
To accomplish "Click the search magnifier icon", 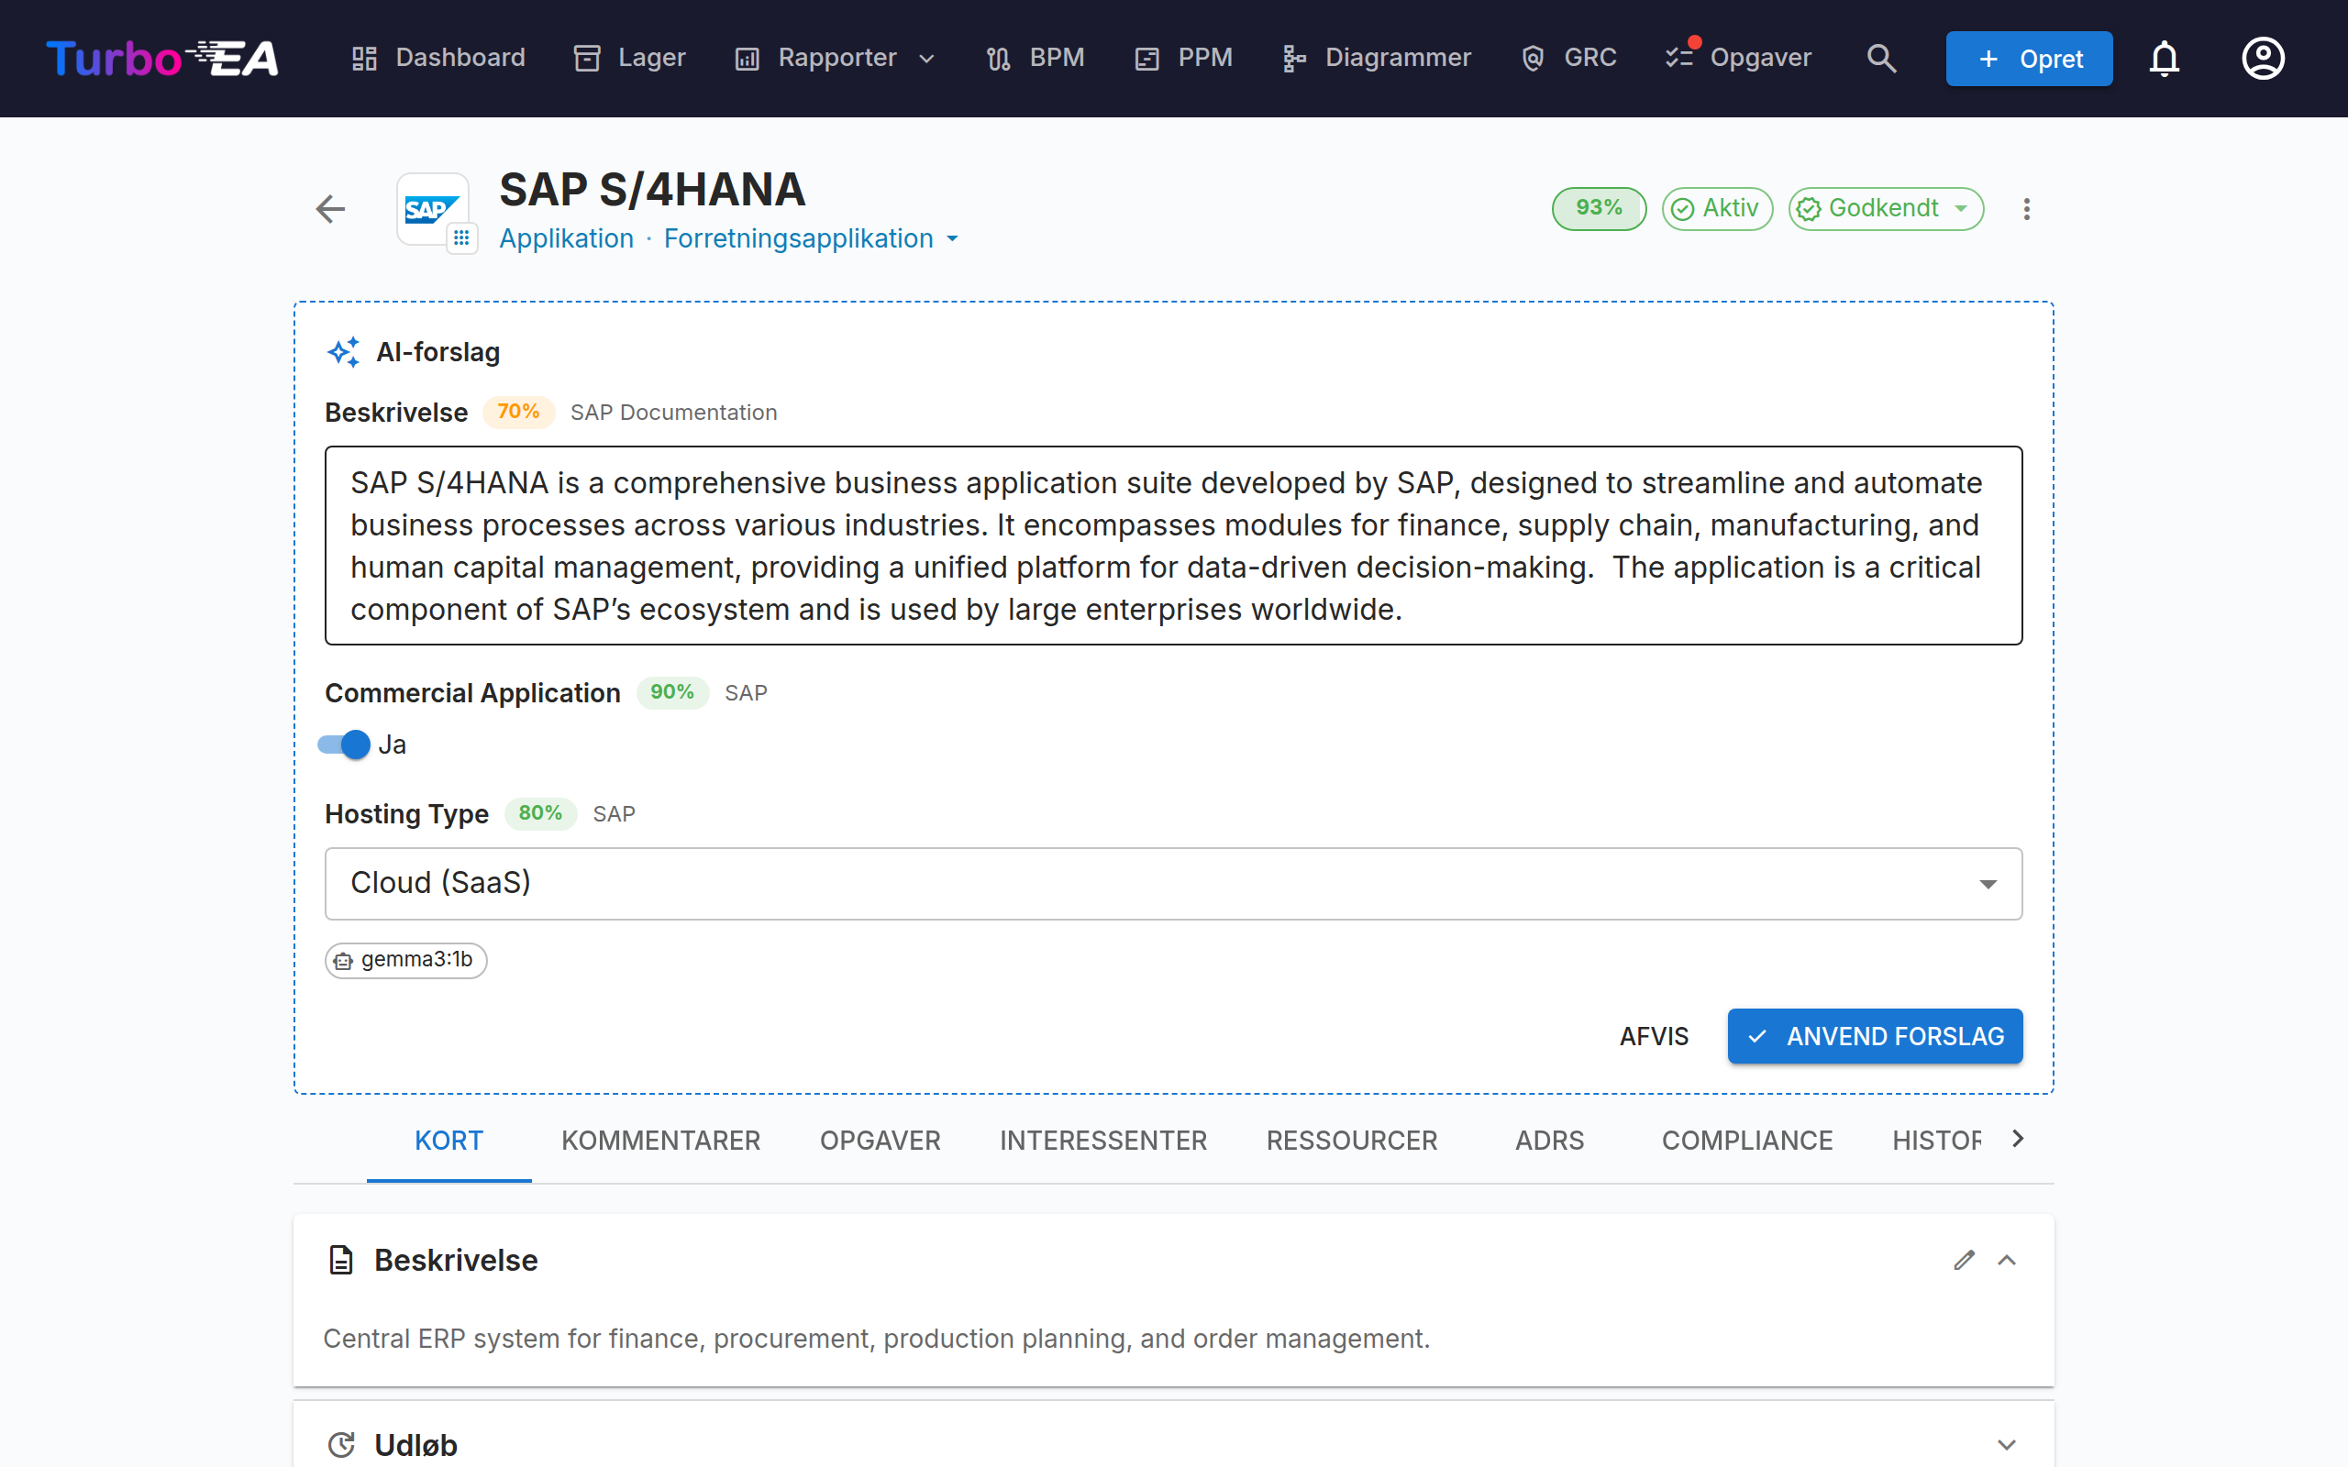I will pos(1881,58).
